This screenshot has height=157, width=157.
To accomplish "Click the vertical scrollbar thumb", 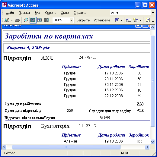I will 152,81.
